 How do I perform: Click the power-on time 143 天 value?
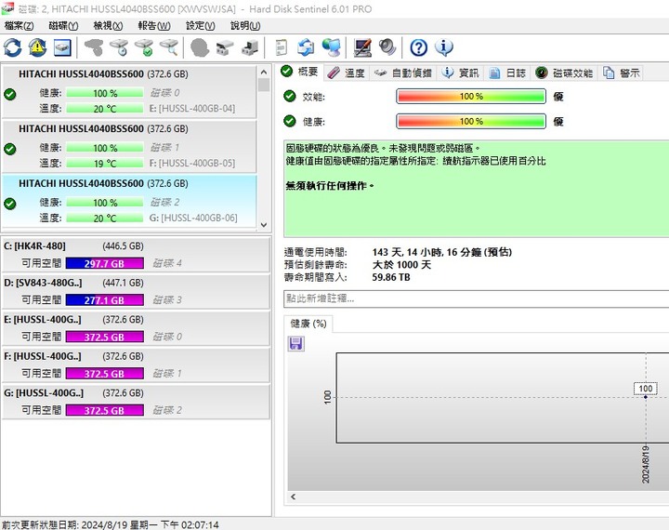(x=441, y=252)
